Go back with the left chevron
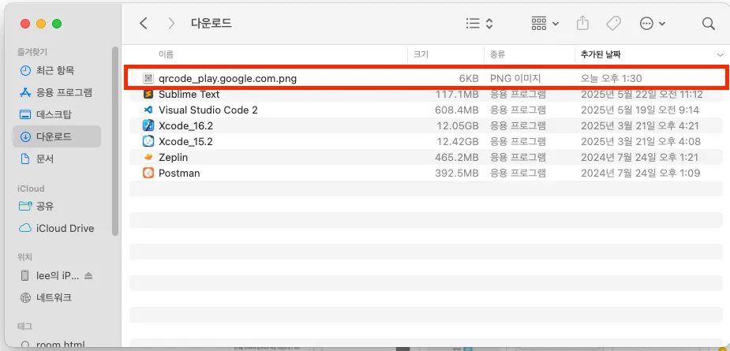 click(144, 24)
